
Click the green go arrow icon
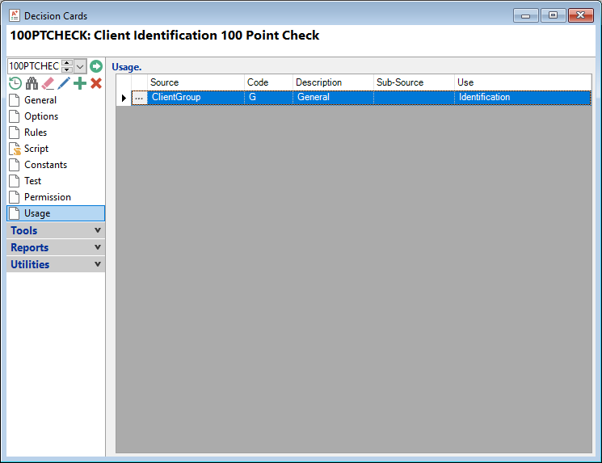click(x=96, y=66)
